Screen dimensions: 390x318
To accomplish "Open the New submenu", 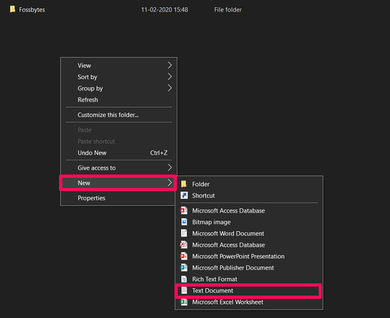I will (97, 182).
